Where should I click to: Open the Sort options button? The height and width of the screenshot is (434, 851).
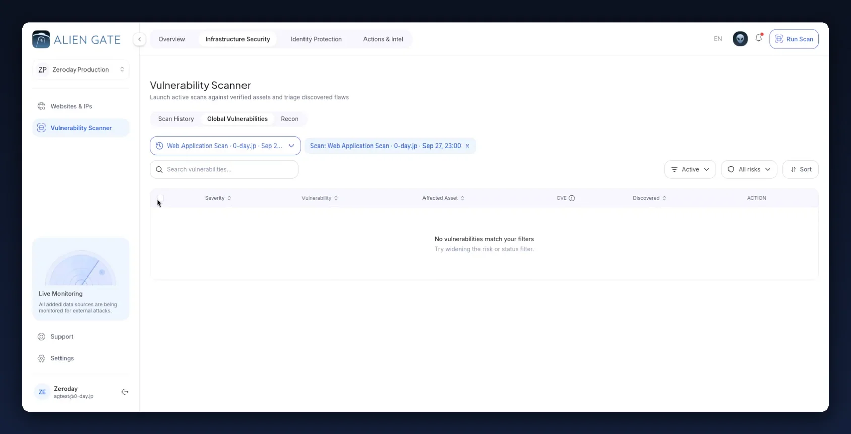pyautogui.click(x=800, y=169)
